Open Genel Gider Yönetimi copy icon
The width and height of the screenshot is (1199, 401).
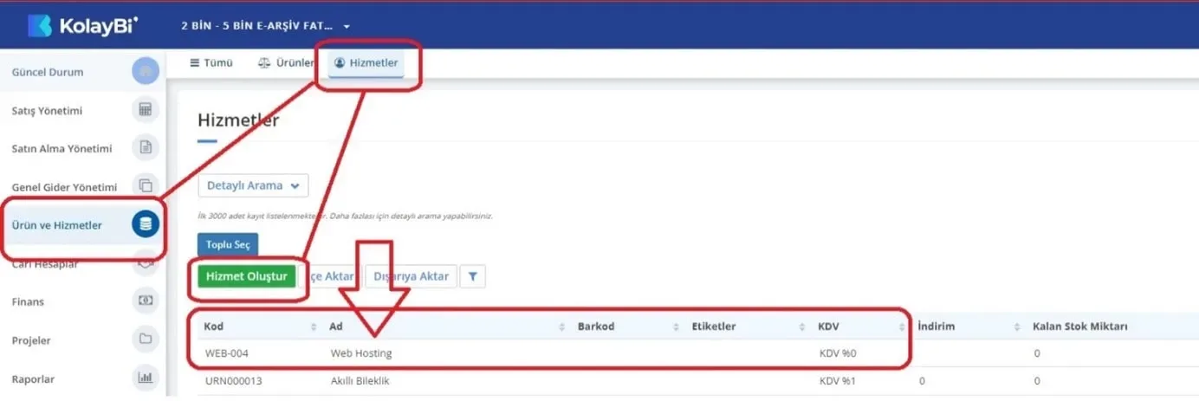click(146, 186)
